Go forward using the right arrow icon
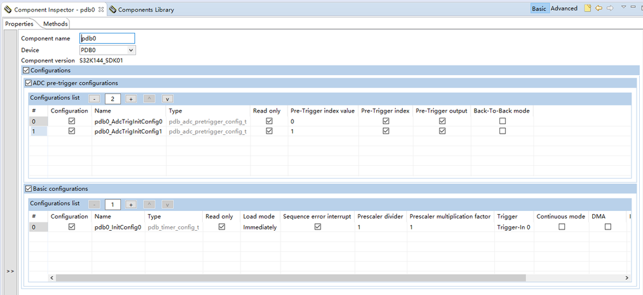Viewport: 643px width, 295px height. point(610,8)
